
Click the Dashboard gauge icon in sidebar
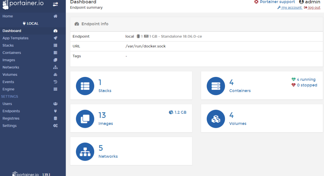click(55, 31)
